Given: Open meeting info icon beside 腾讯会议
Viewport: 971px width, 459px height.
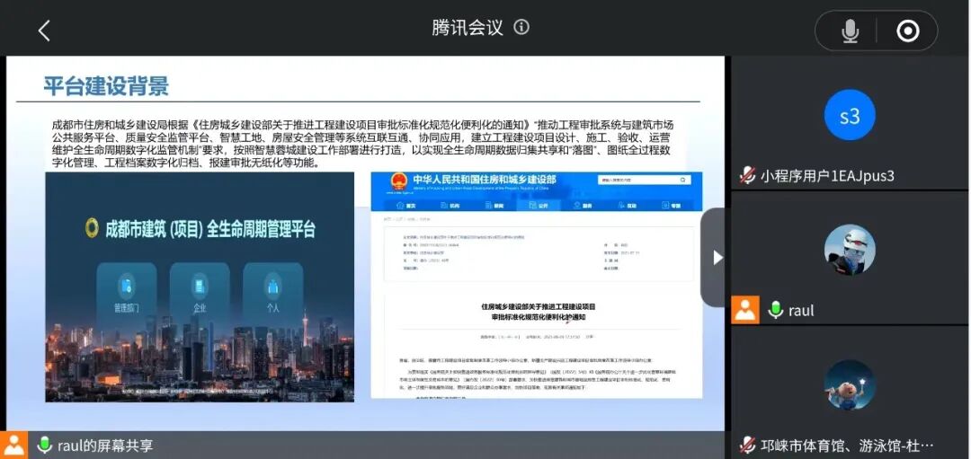Looking at the screenshot, I should pos(521,27).
